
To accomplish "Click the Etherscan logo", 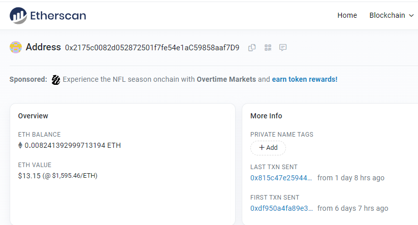I will (x=48, y=15).
